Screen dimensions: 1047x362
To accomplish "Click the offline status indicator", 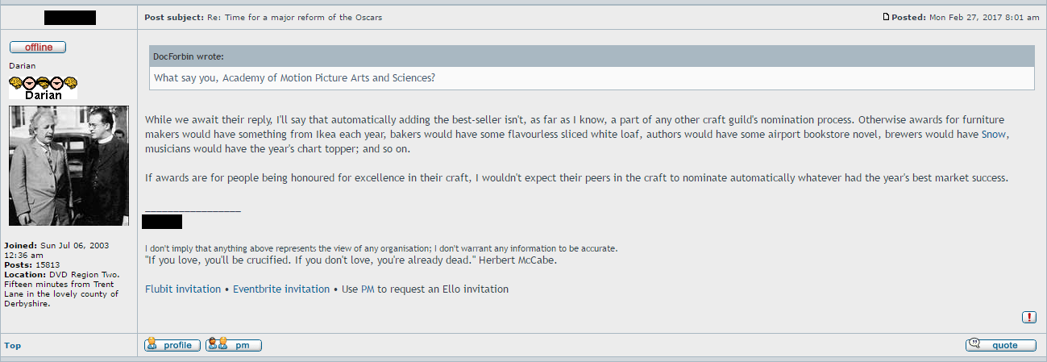I will click(x=38, y=48).
